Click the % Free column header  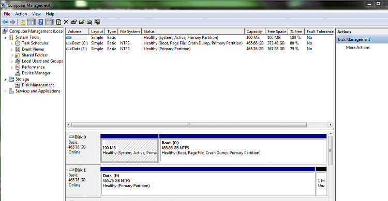[x=296, y=32]
